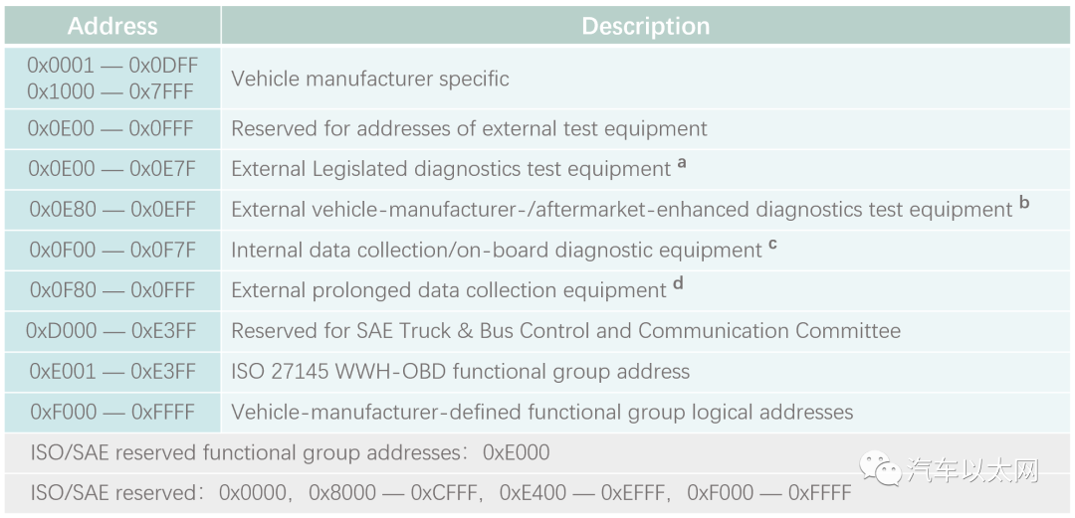Select the 0x0E00 — 0x0FFF address cell
The width and height of the screenshot is (1075, 518).
click(x=112, y=129)
